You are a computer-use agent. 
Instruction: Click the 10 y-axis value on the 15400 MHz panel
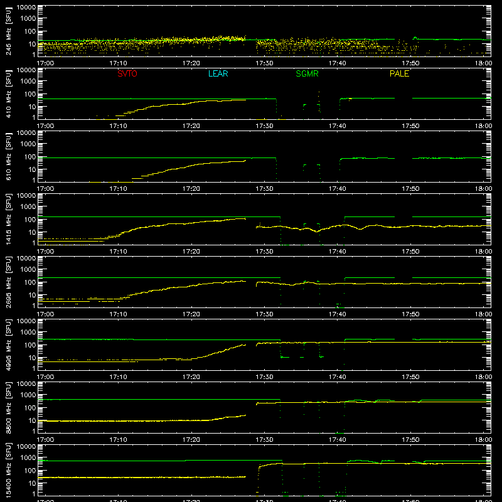(x=32, y=483)
